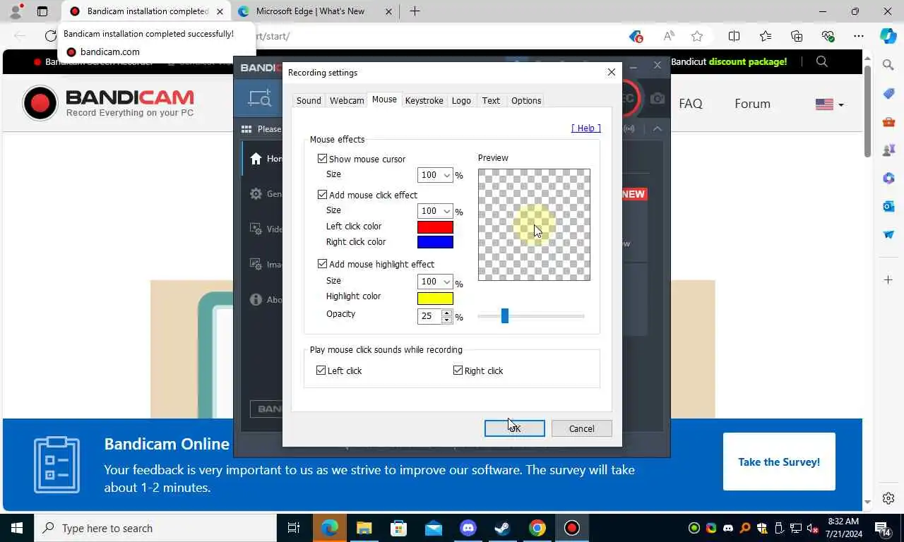This screenshot has height=542, width=904.
Task: Open Microsoft Store from the taskbar
Action: 399,528
